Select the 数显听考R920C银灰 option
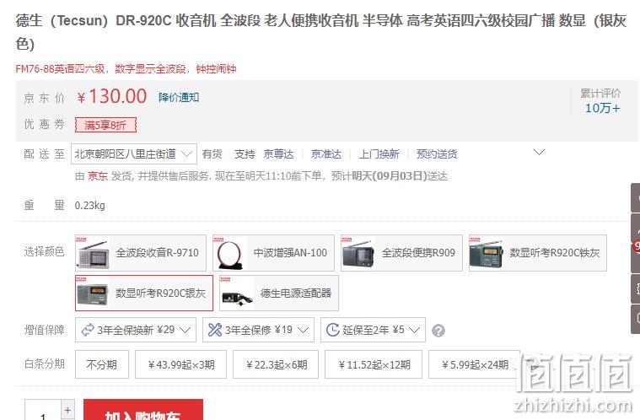640x420 pixels. [x=144, y=293]
